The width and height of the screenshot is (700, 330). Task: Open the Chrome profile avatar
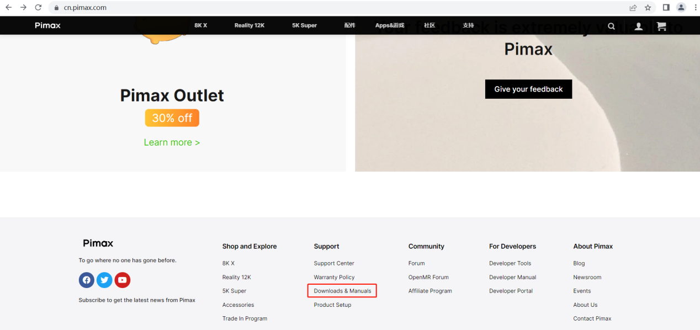click(x=681, y=8)
